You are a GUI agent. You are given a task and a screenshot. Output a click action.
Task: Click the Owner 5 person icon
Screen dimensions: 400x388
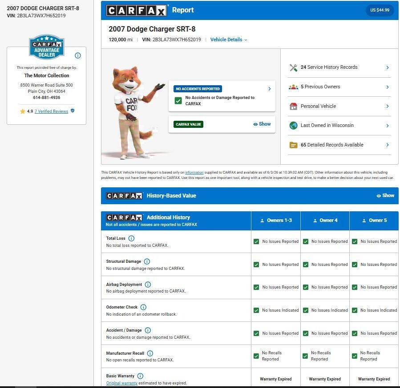coord(364,221)
